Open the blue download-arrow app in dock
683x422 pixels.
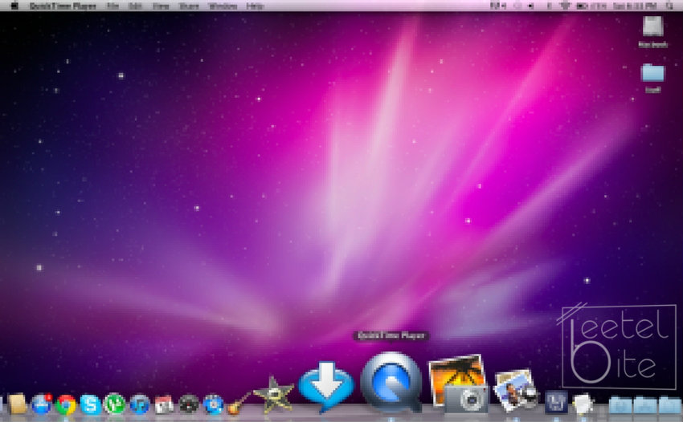point(325,387)
